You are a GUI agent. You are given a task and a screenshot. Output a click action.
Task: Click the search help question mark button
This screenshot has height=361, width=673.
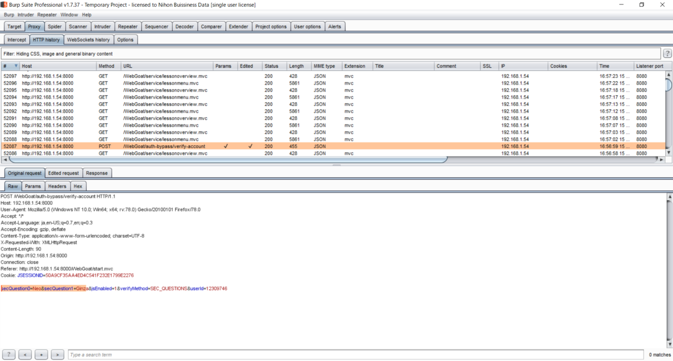point(10,355)
